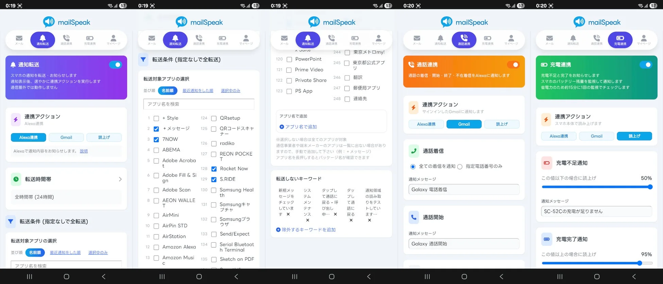Click the 除外するキーワードを追加 link

point(309,230)
